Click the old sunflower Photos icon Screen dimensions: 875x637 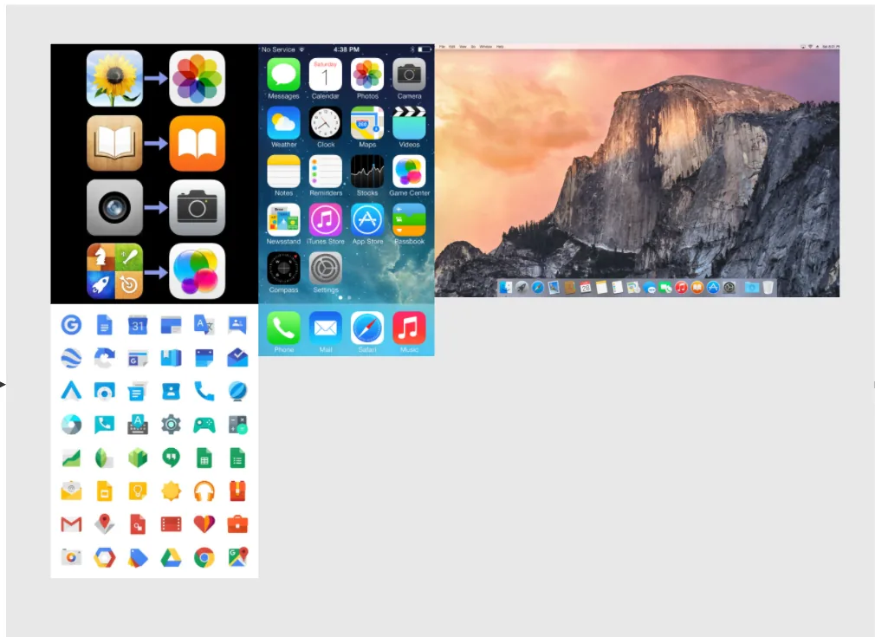(x=114, y=78)
